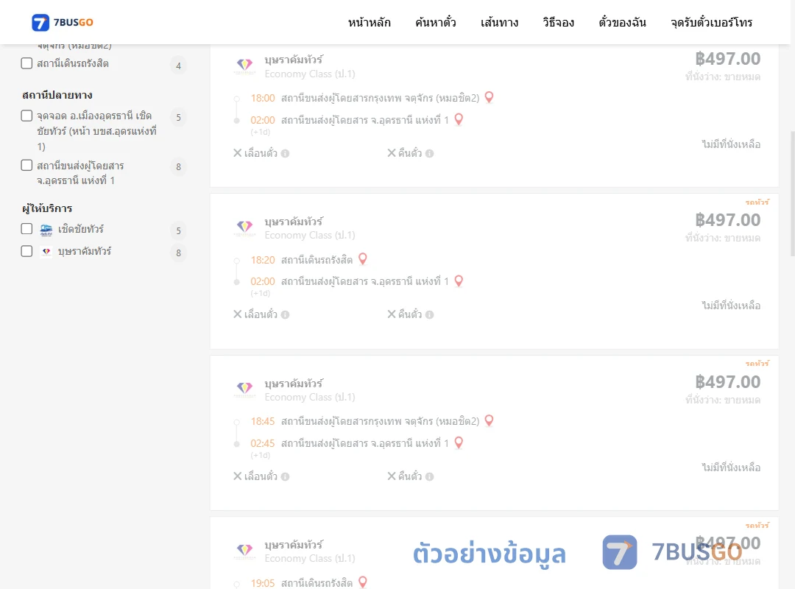Viewport: 795px width, 589px height.
Task: Click the 18:45 departure time
Action: coord(263,422)
